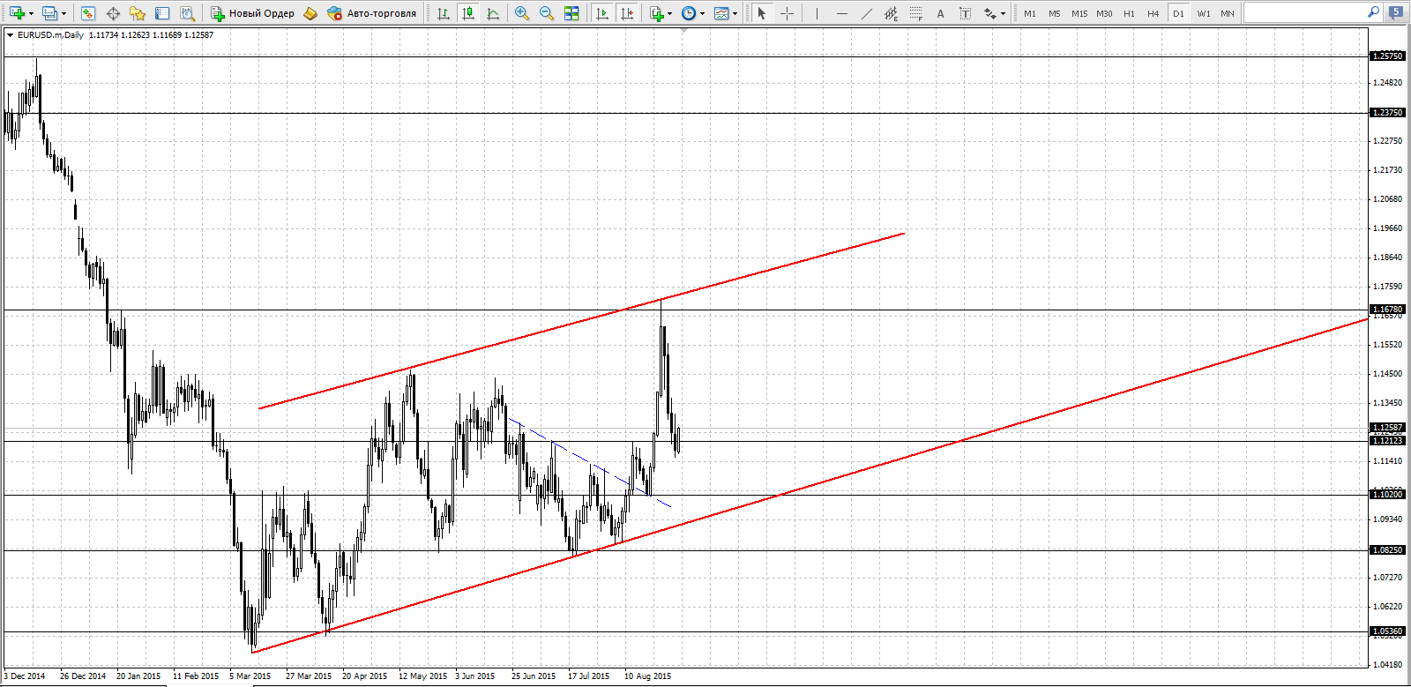Click the Новый Ордер button
Image resolution: width=1411 pixels, height=687 pixels.
click(x=252, y=13)
